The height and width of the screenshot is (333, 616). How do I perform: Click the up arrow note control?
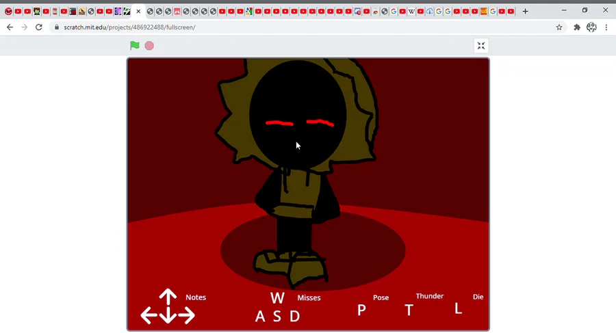(x=168, y=297)
